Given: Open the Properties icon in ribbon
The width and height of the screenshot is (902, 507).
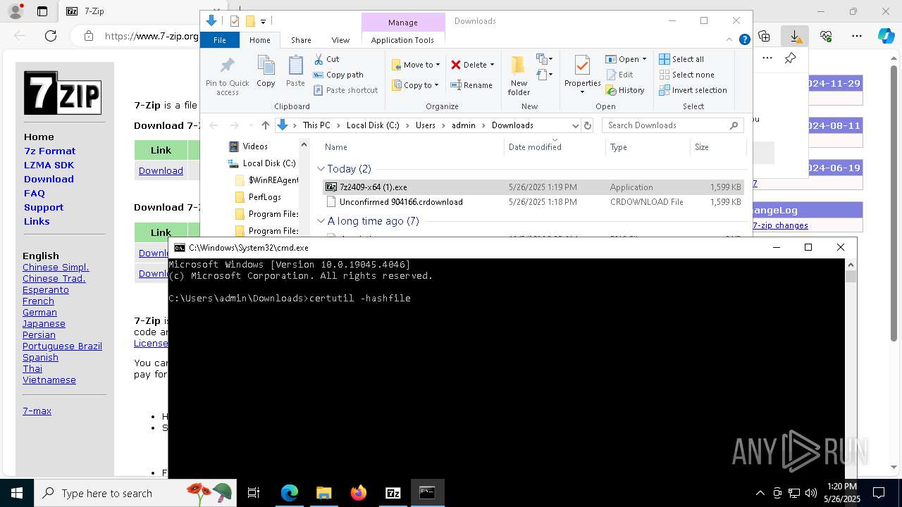Looking at the screenshot, I should click(582, 66).
